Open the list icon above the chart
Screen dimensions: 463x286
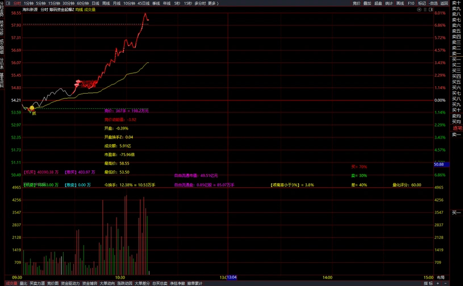coord(425,10)
